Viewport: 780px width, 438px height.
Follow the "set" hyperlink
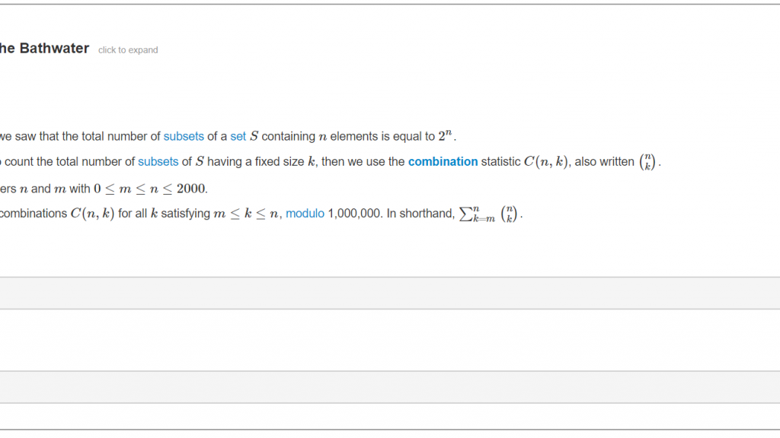coord(238,137)
